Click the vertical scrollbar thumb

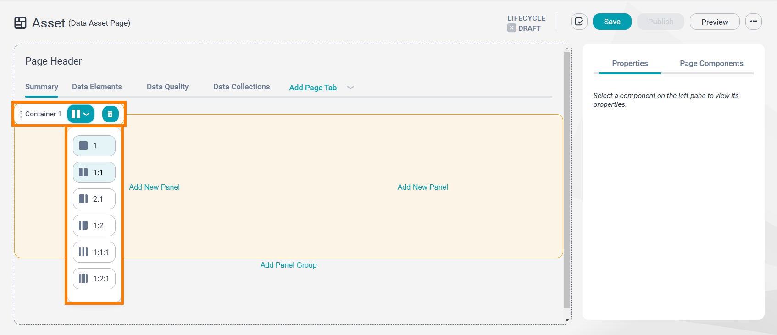[567, 180]
